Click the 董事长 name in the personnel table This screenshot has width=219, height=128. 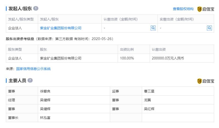coord(45,118)
